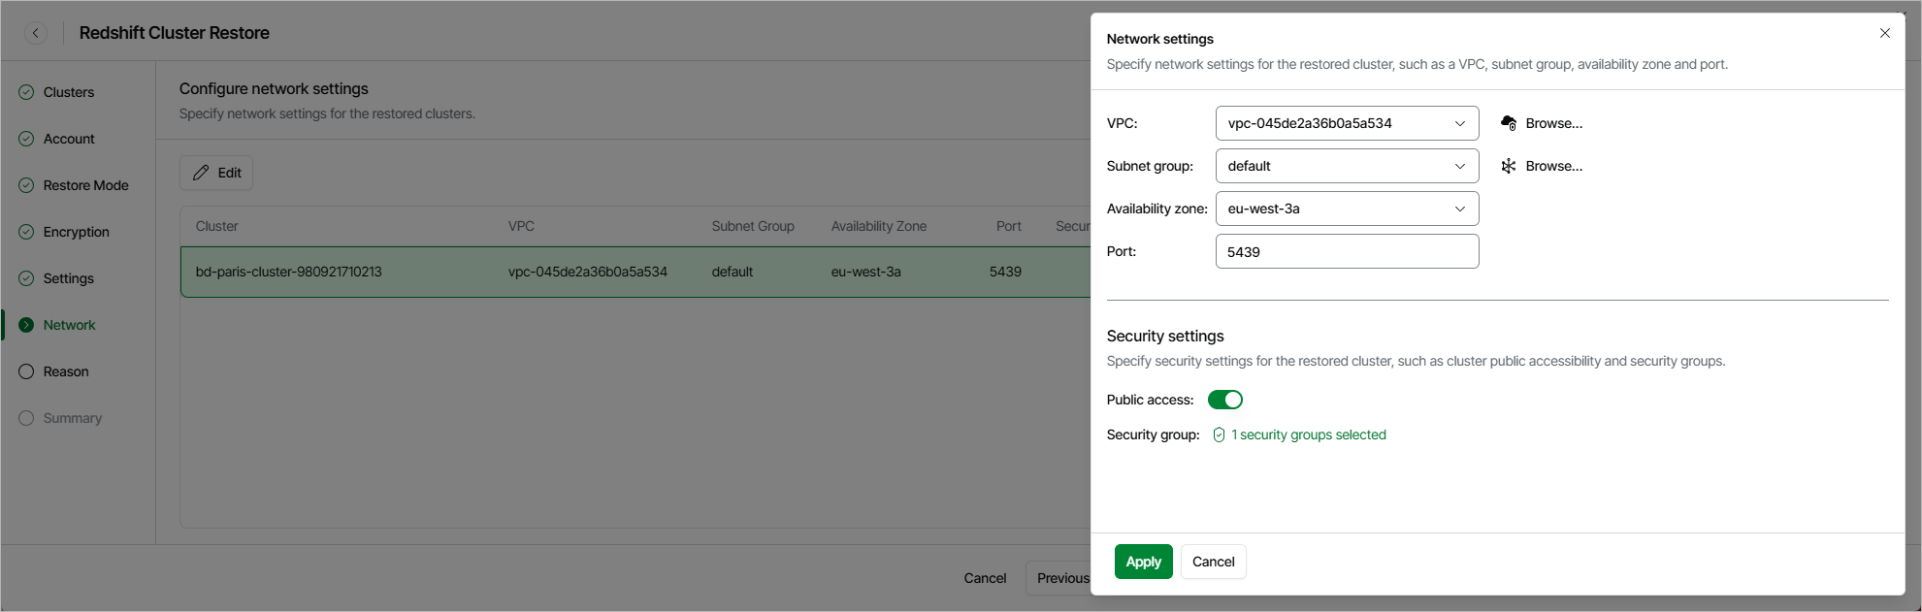Click the pencil icon on Edit

201,173
